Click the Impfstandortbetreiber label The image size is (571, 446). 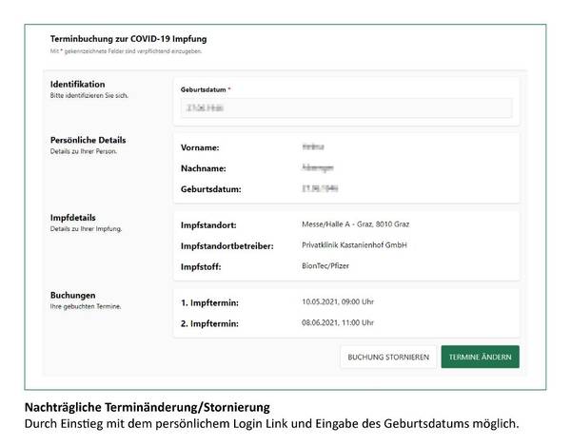(x=226, y=246)
